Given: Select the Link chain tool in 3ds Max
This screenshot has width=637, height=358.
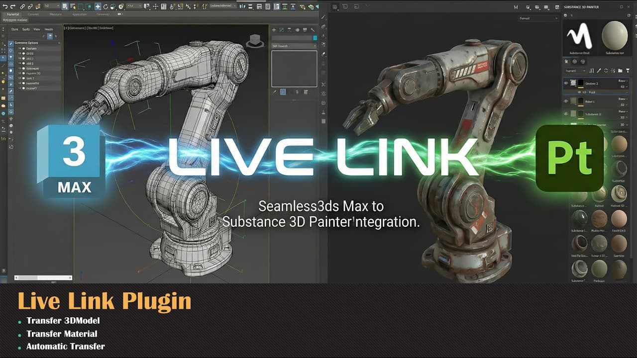Looking at the screenshot, I should [x=22, y=6].
